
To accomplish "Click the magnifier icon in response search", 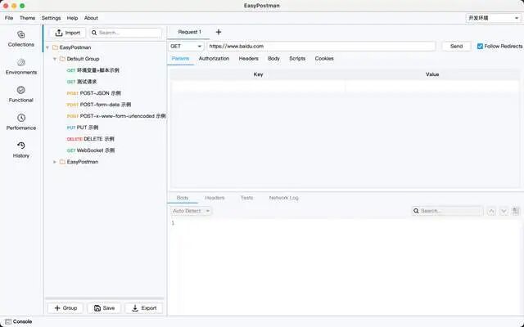I will (416, 211).
